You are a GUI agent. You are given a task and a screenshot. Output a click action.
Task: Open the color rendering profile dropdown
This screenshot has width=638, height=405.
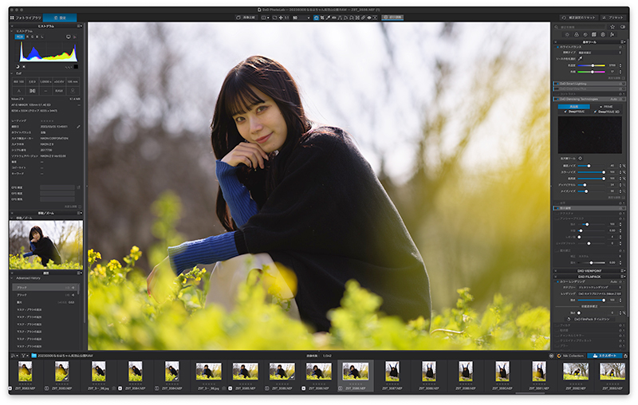click(x=600, y=293)
